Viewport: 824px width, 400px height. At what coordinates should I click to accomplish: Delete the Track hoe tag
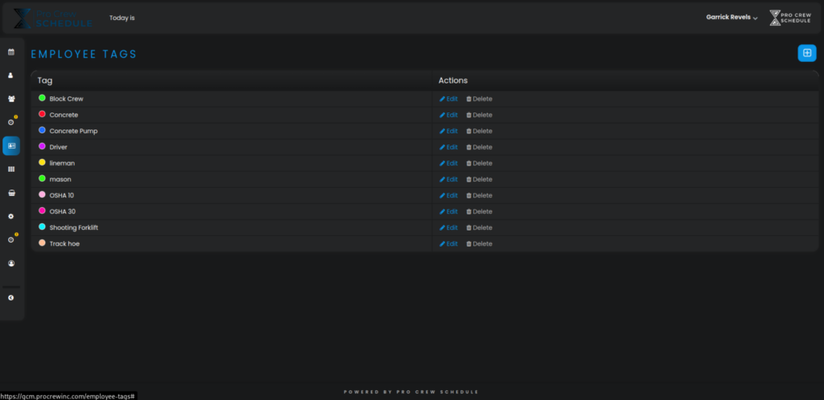[x=480, y=243]
